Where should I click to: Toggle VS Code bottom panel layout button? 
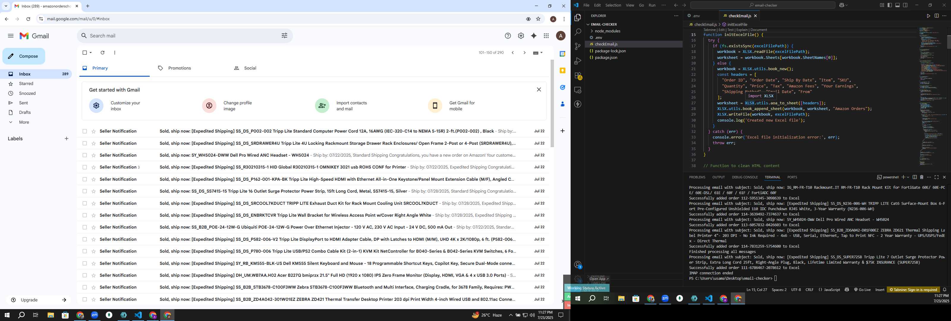coord(898,5)
